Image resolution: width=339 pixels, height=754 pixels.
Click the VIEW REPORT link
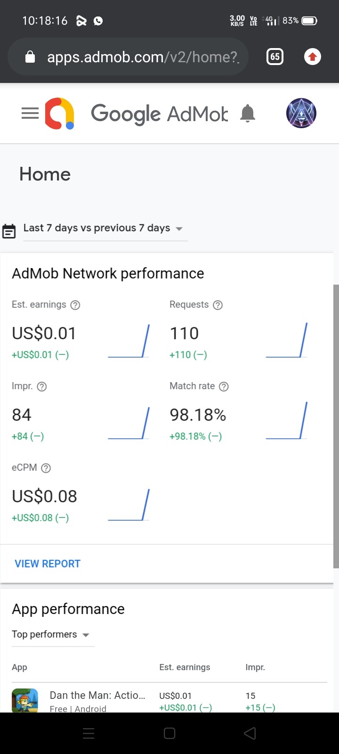[x=48, y=564]
